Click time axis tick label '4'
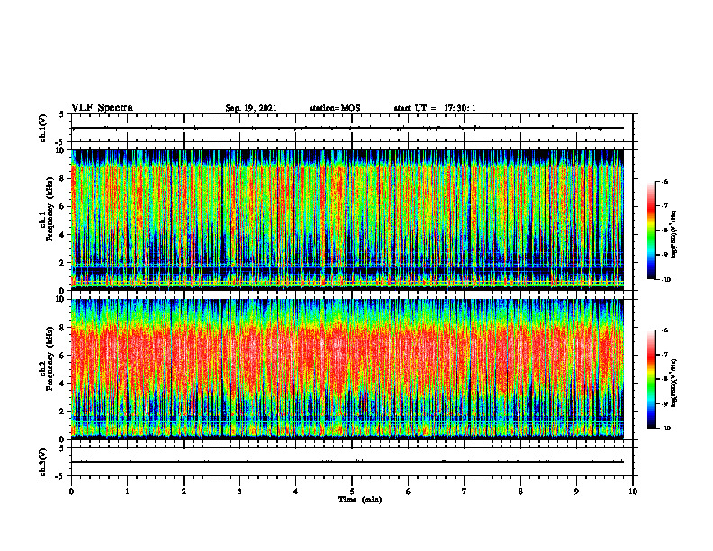Screen dimensions: 713x551 pyautogui.click(x=296, y=492)
